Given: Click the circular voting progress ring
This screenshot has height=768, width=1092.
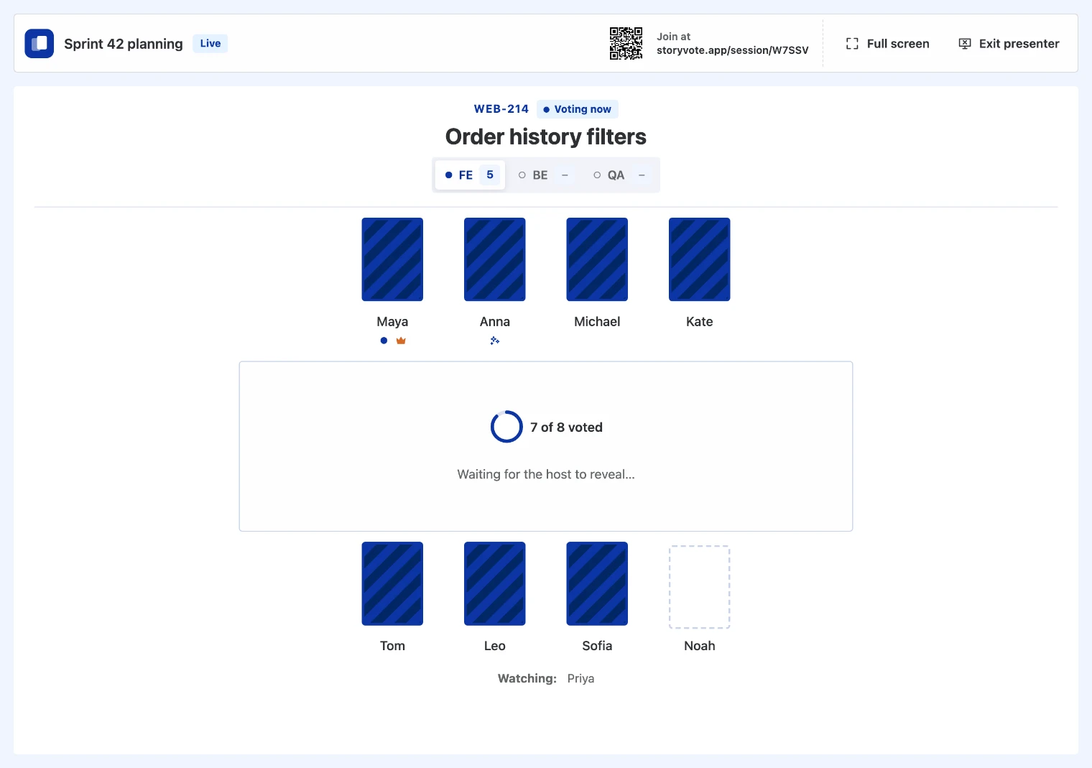Looking at the screenshot, I should point(506,427).
